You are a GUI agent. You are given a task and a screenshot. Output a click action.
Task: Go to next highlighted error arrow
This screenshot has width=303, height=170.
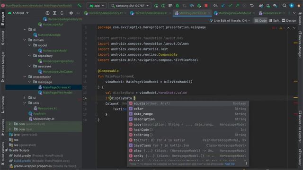pyautogui.click(x=294, y=28)
